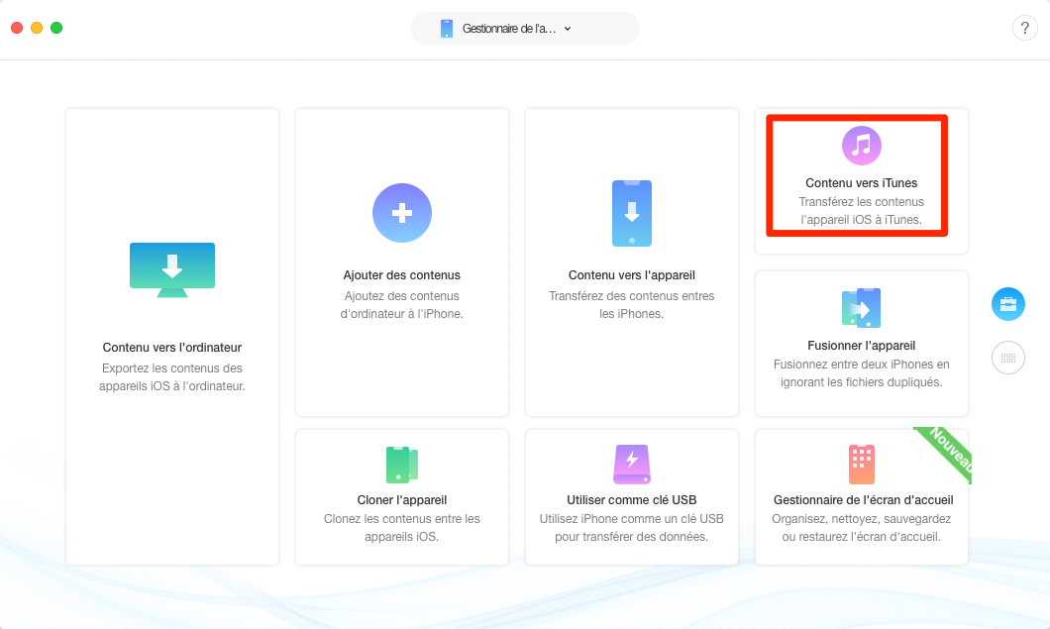1050x629 pixels.
Task: Click the Fusionner l'appareil two-phones icon
Action: pyautogui.click(x=861, y=308)
